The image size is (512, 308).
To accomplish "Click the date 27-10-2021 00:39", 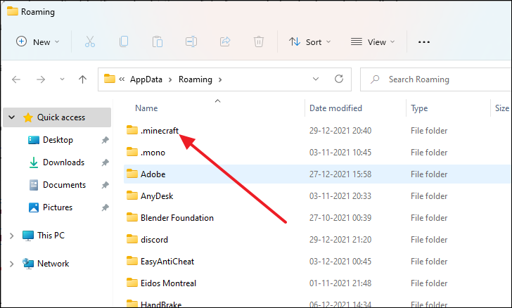I will tap(340, 218).
